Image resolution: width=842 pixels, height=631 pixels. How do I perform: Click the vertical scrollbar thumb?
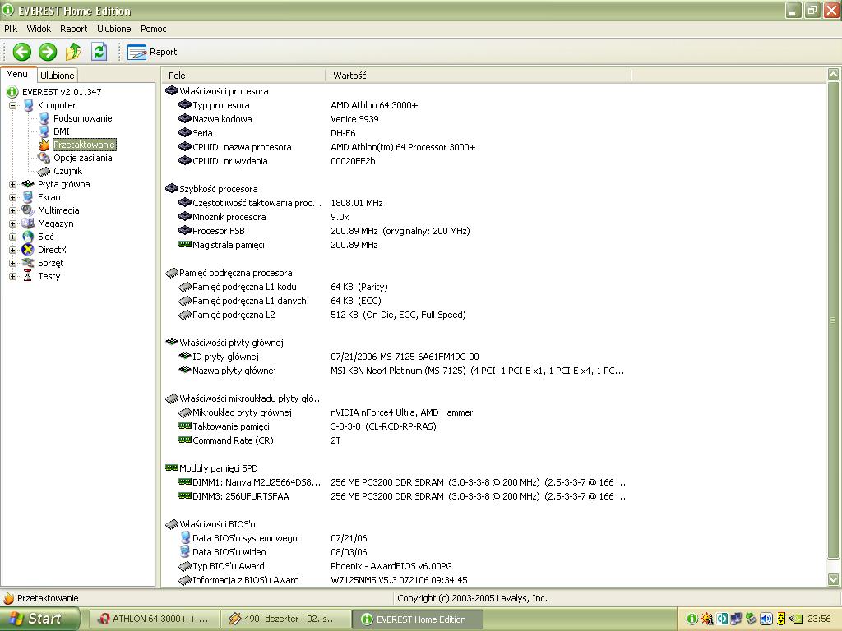[x=833, y=320]
